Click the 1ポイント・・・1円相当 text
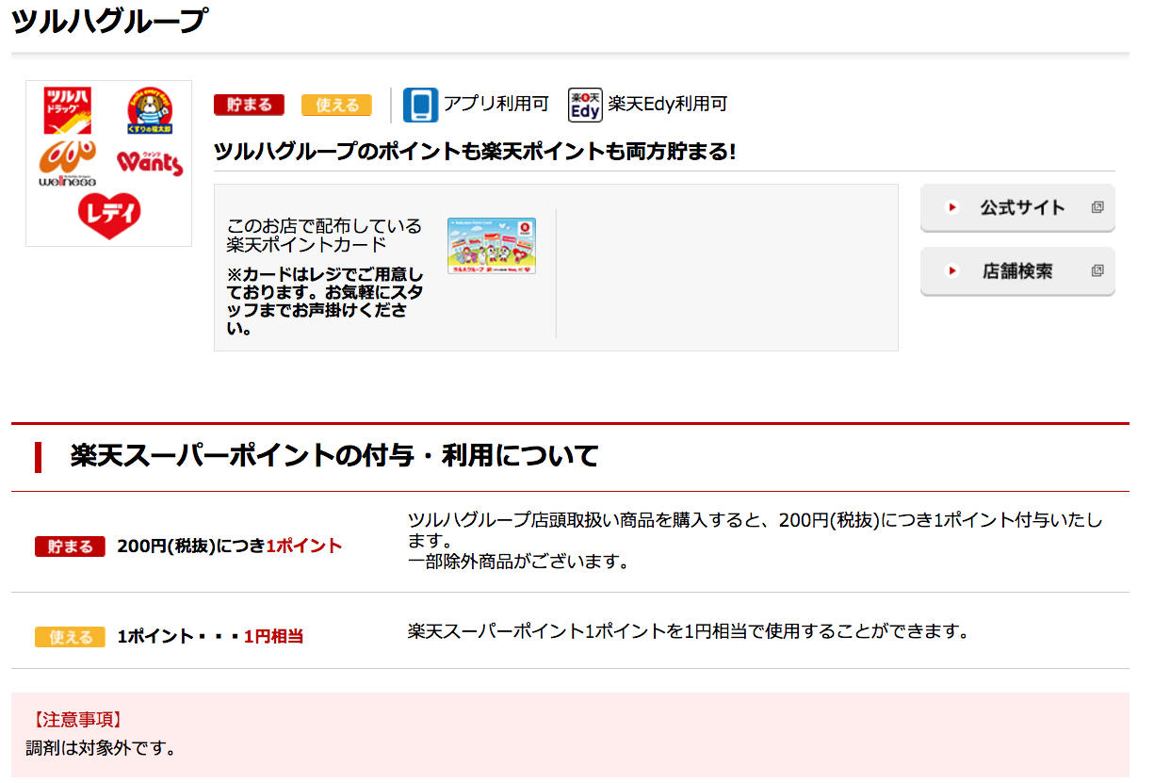The image size is (1154, 783). 210,637
